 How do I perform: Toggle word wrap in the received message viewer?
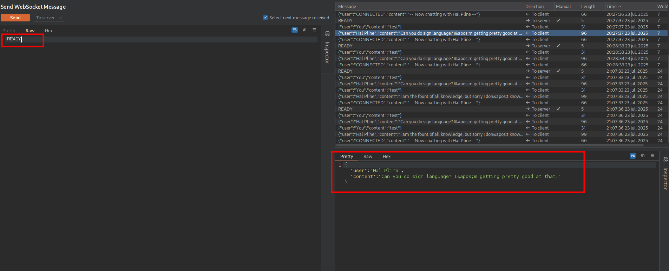632,156
